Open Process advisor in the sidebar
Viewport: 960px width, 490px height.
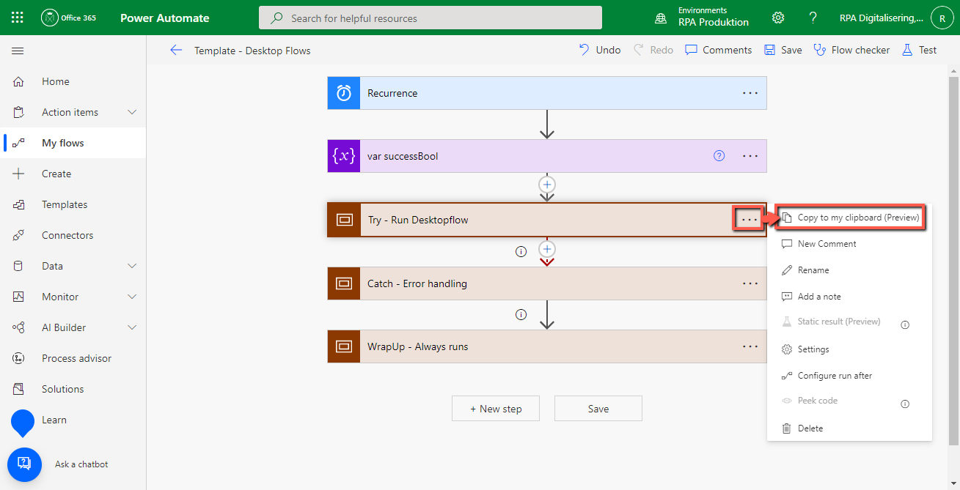[73, 358]
